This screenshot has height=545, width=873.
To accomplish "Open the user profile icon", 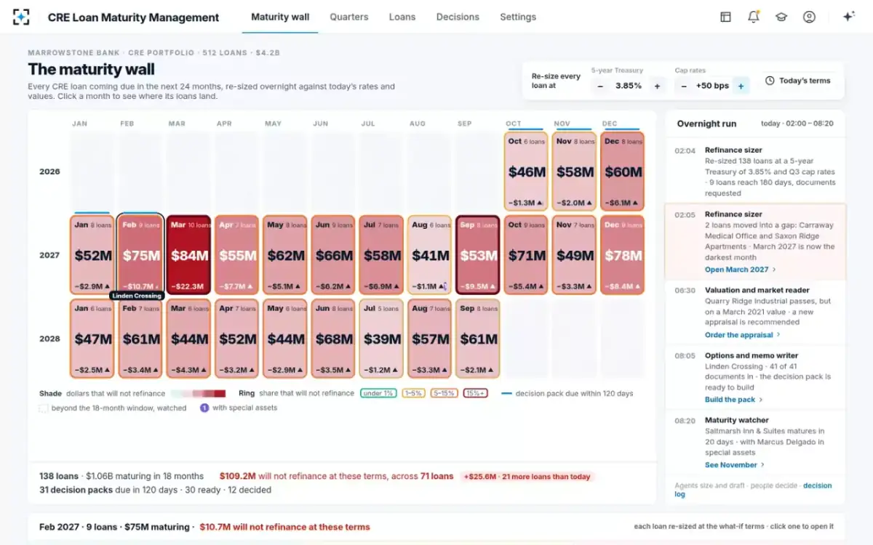I will tap(809, 17).
